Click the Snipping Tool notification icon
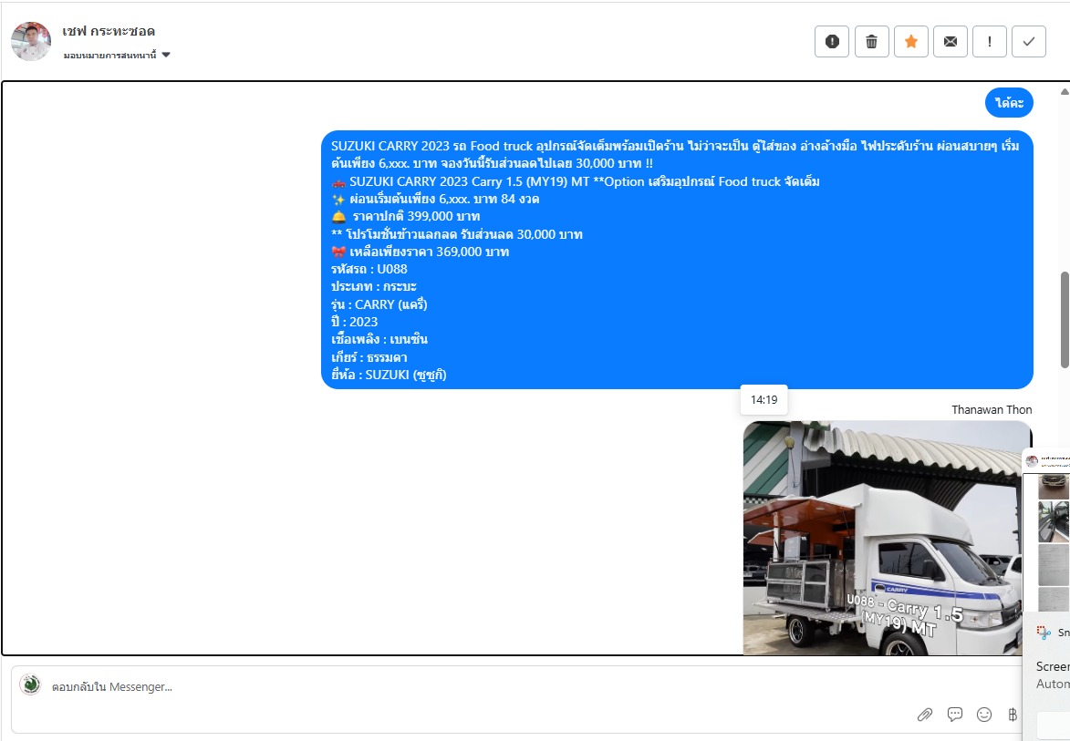 pos(1044,633)
